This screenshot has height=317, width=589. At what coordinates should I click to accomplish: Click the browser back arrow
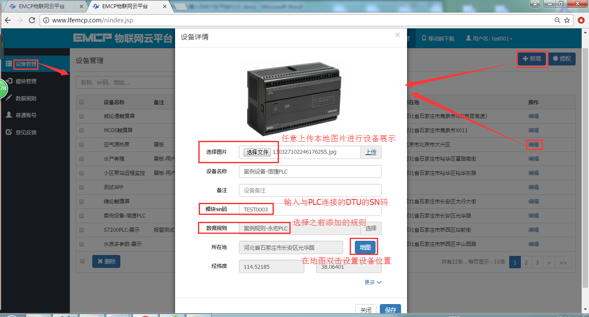[9, 20]
